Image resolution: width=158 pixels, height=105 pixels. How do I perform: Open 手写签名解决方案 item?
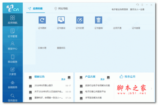point(93,98)
